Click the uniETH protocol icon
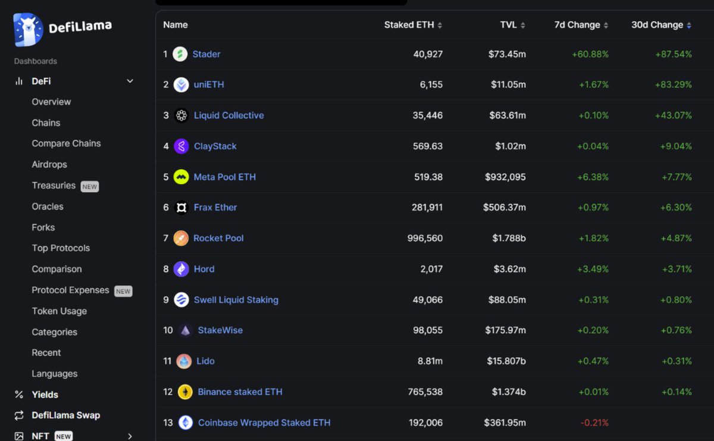Image resolution: width=714 pixels, height=441 pixels. (x=181, y=85)
